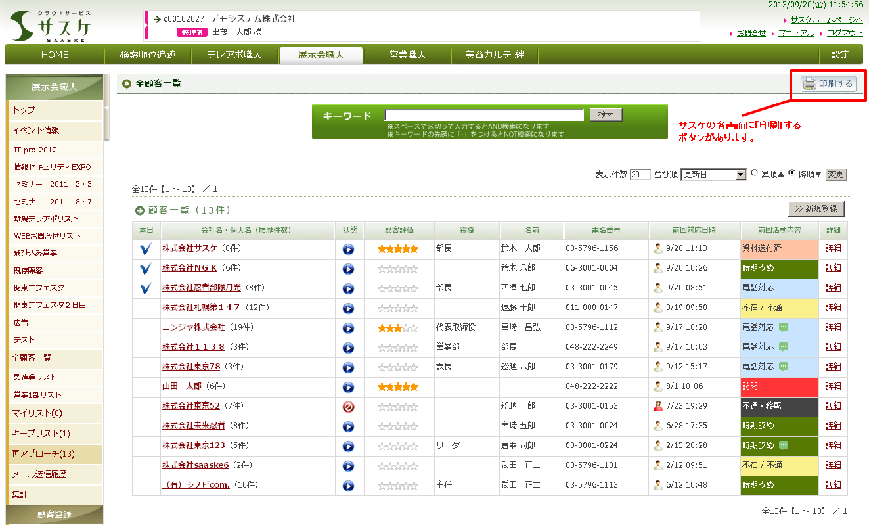Screen dimensions: 869x525
Task: Open the 並び順 sort order dropdown
Action: (x=713, y=175)
